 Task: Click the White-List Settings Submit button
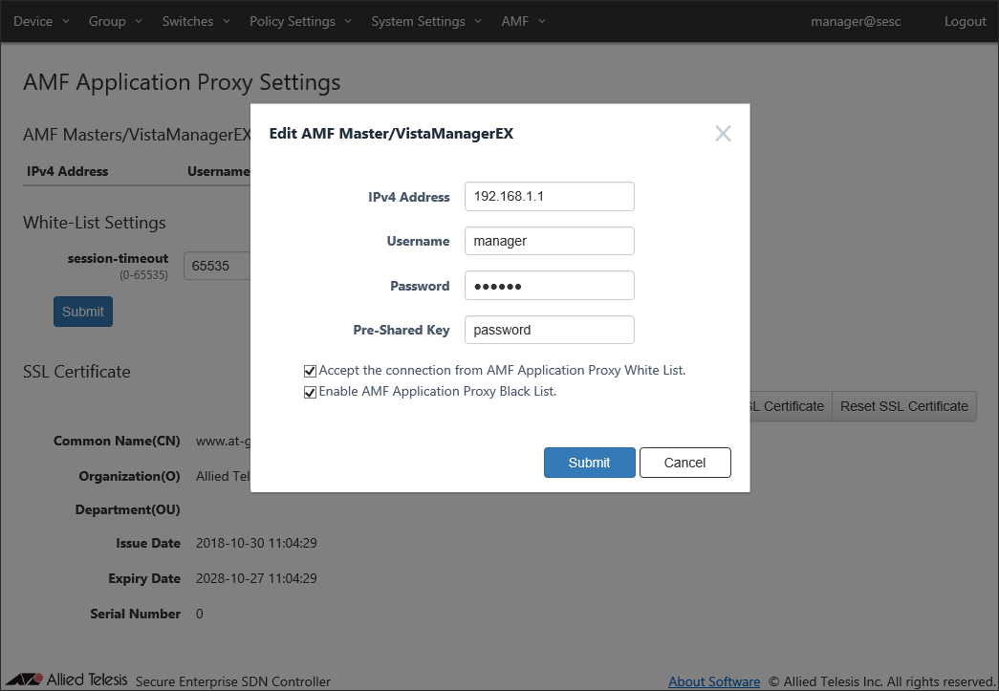tap(83, 312)
